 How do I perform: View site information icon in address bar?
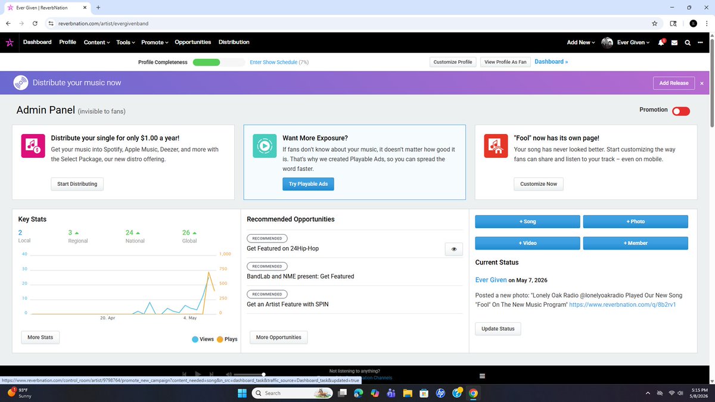(51, 24)
